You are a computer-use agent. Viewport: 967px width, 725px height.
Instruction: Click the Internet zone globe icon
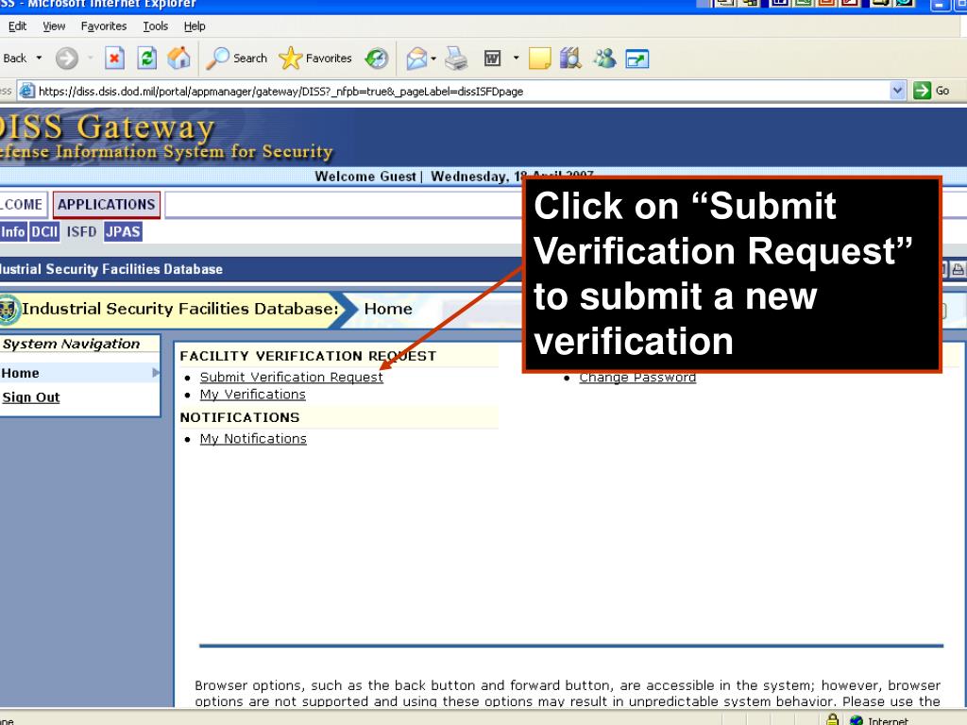pyautogui.click(x=856, y=719)
